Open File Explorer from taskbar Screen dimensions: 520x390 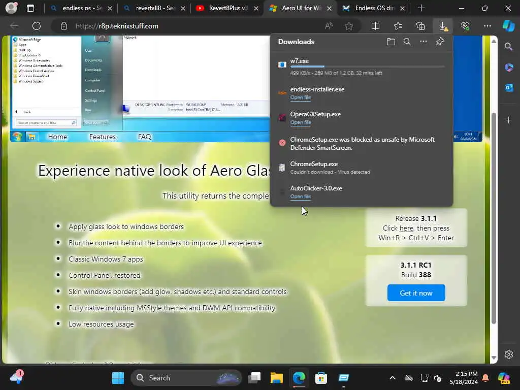[x=277, y=378]
